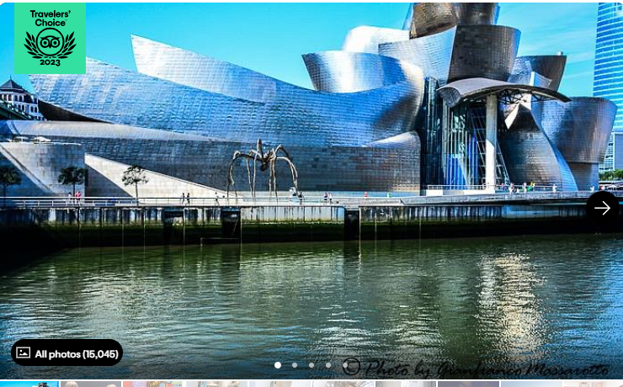The image size is (623, 387).
Task: Go to the fourth carousel dot
Action: point(328,365)
